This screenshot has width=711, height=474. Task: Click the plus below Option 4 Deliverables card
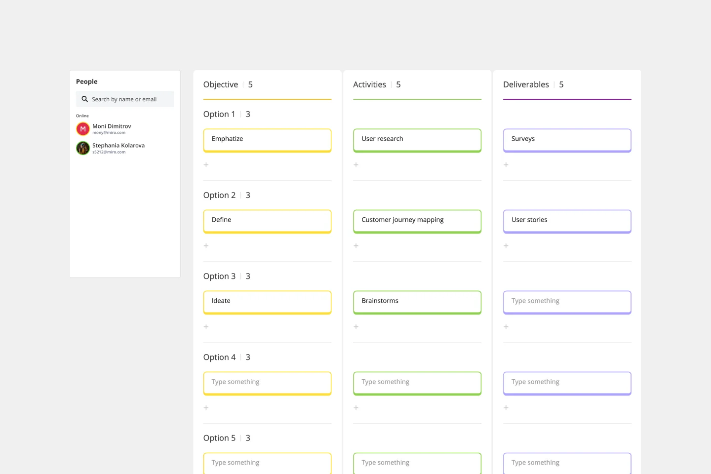tap(506, 408)
